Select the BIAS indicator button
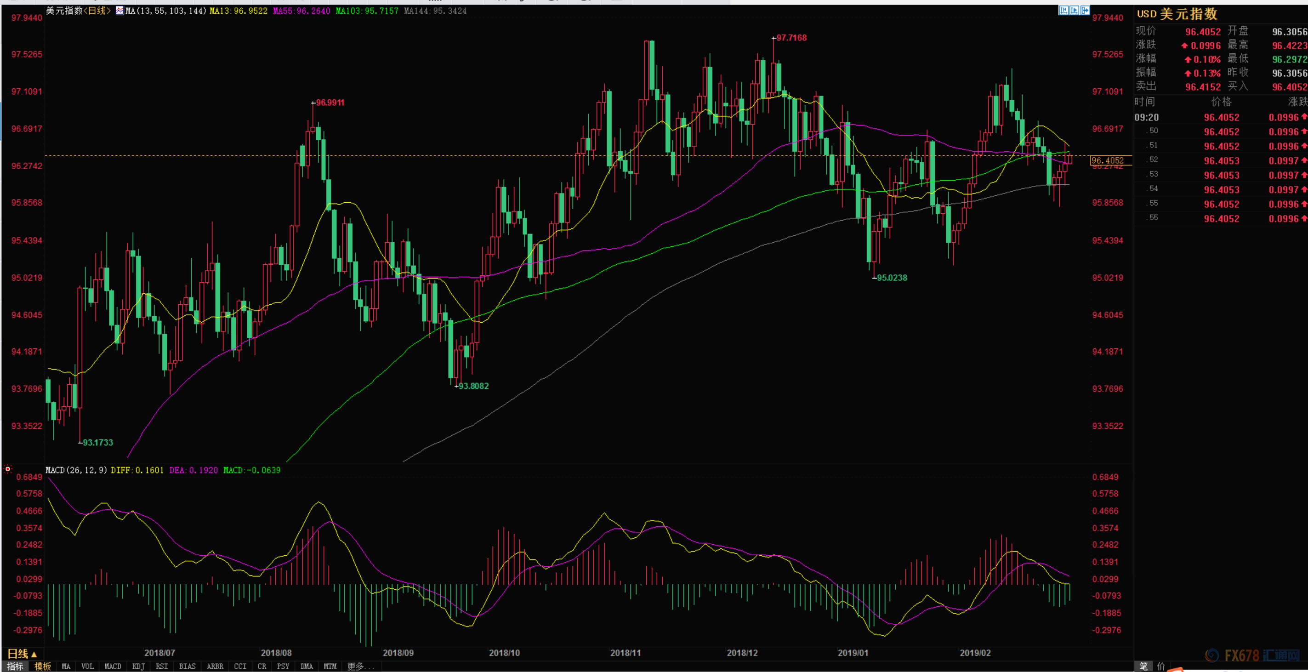Image resolution: width=1308 pixels, height=672 pixels. [188, 666]
